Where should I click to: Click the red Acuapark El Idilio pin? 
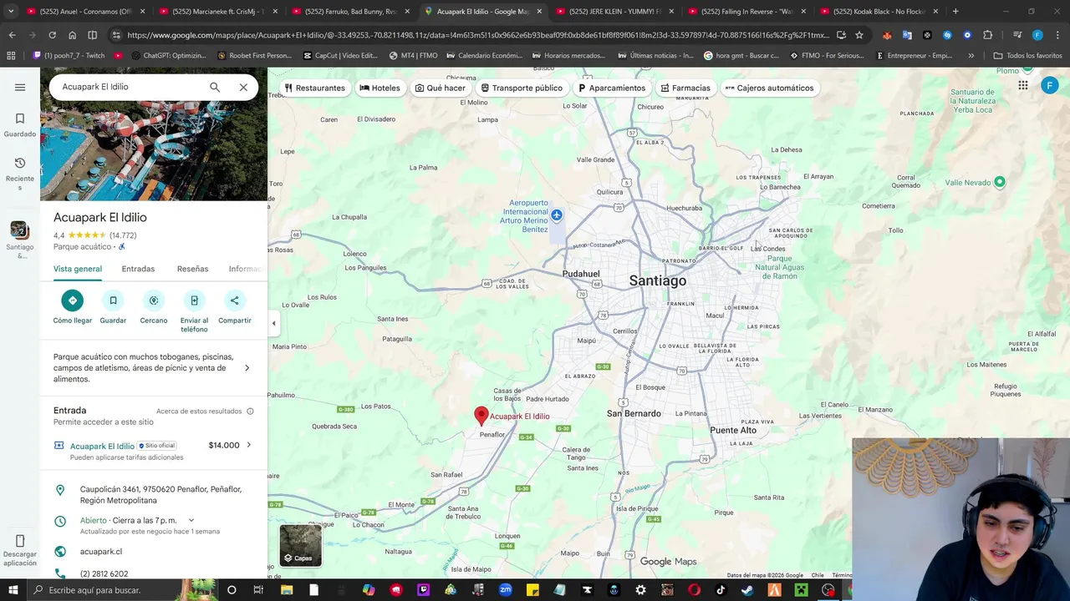481,416
